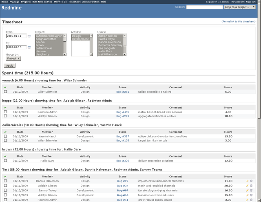Click the Apply button
261x202 pixels.
(x=10, y=65)
